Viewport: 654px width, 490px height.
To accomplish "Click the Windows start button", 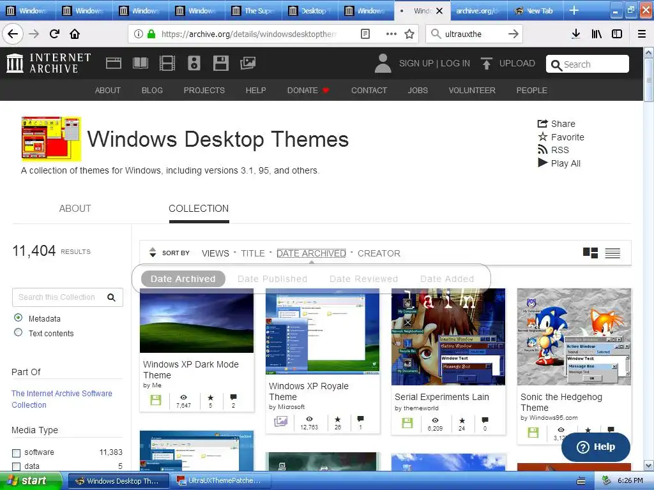I will pyautogui.click(x=31, y=481).
